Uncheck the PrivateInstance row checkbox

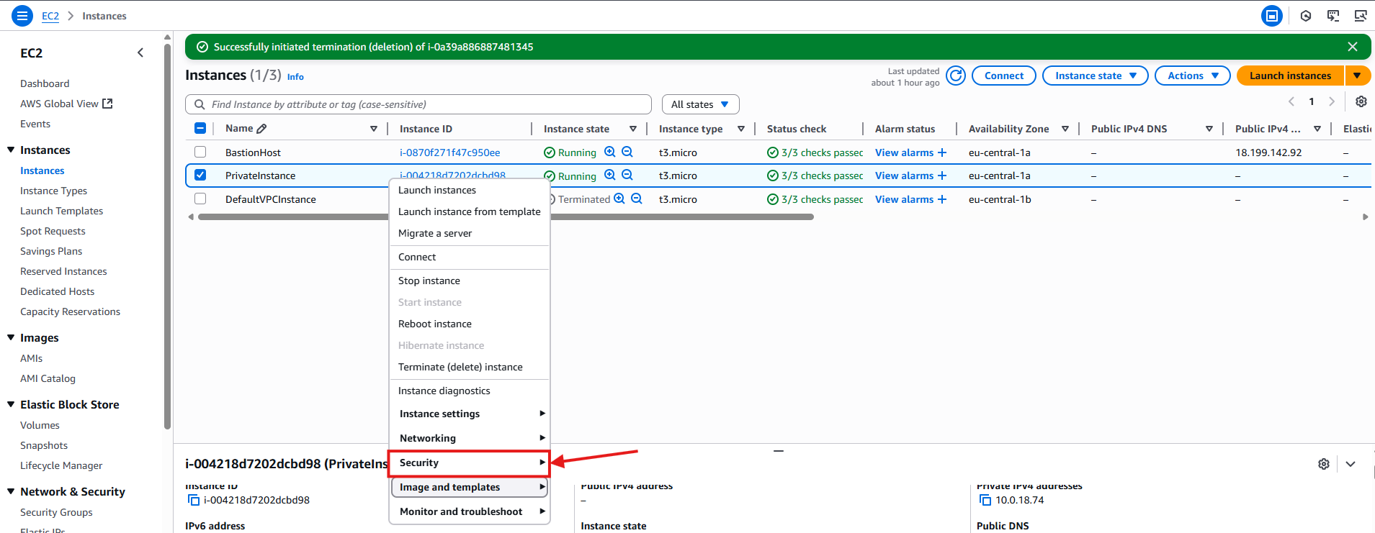click(x=200, y=176)
